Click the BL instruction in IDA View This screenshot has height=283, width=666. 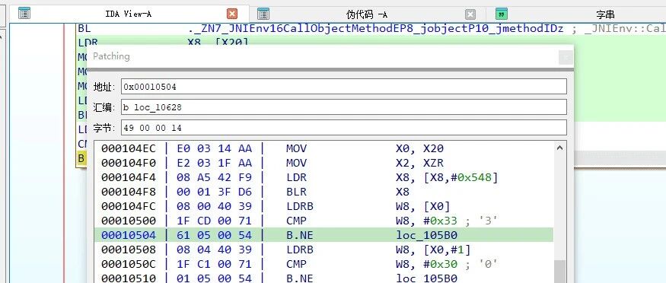tap(84, 28)
